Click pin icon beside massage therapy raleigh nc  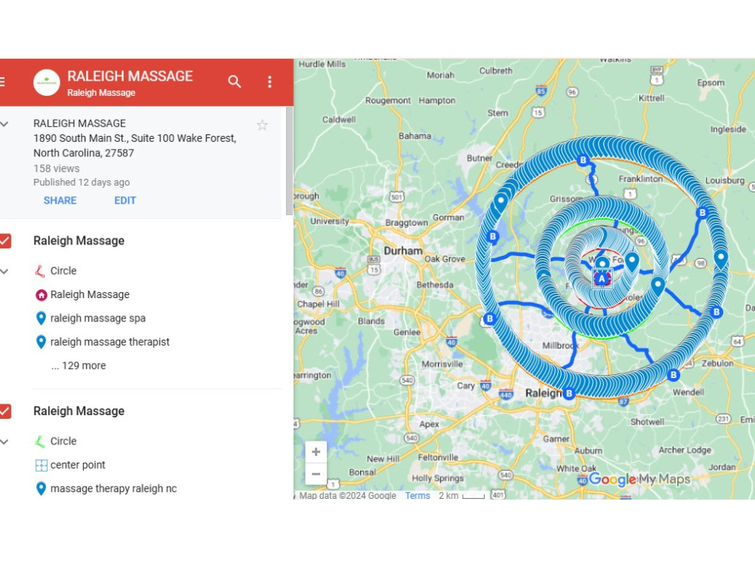(x=41, y=488)
